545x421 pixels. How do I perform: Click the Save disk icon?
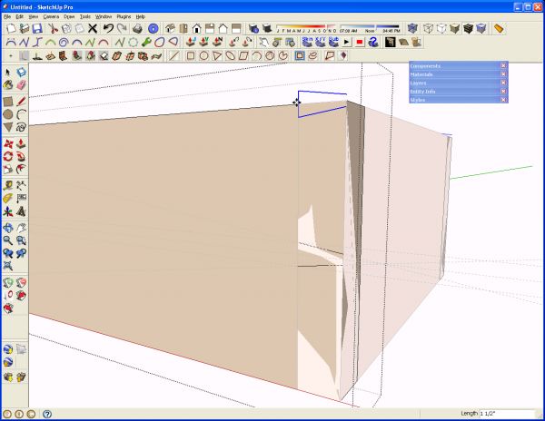[37, 28]
